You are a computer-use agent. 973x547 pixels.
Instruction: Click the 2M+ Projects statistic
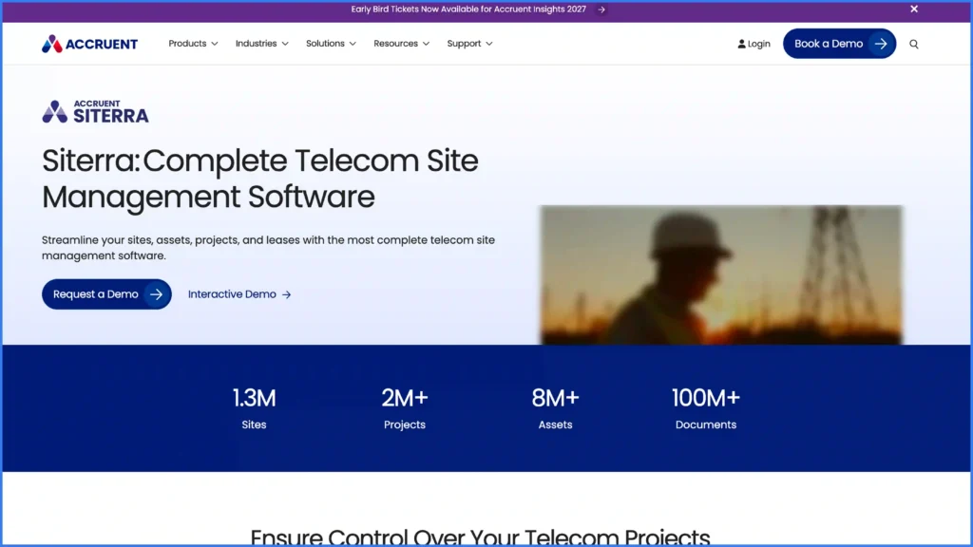[405, 408]
